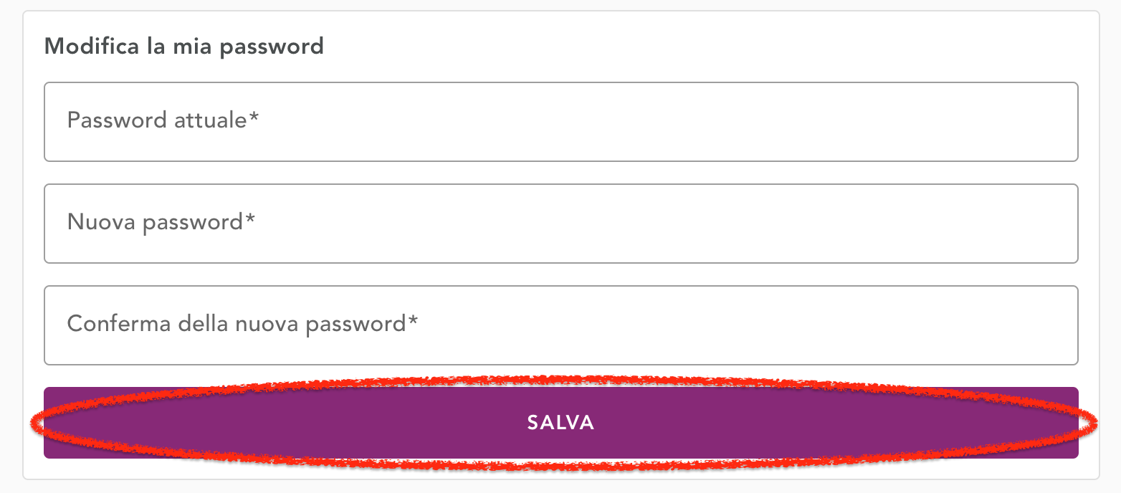Activate the second password text box
This screenshot has height=493, width=1121.
560,224
